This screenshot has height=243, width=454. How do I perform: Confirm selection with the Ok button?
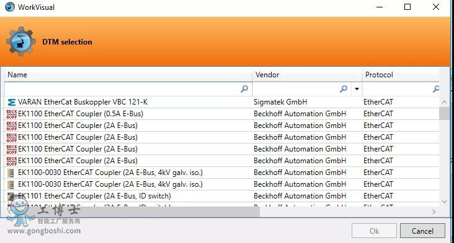pyautogui.click(x=374, y=231)
